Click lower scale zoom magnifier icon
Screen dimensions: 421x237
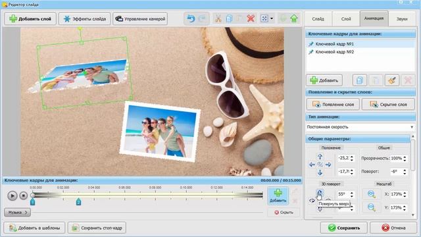click(372, 207)
